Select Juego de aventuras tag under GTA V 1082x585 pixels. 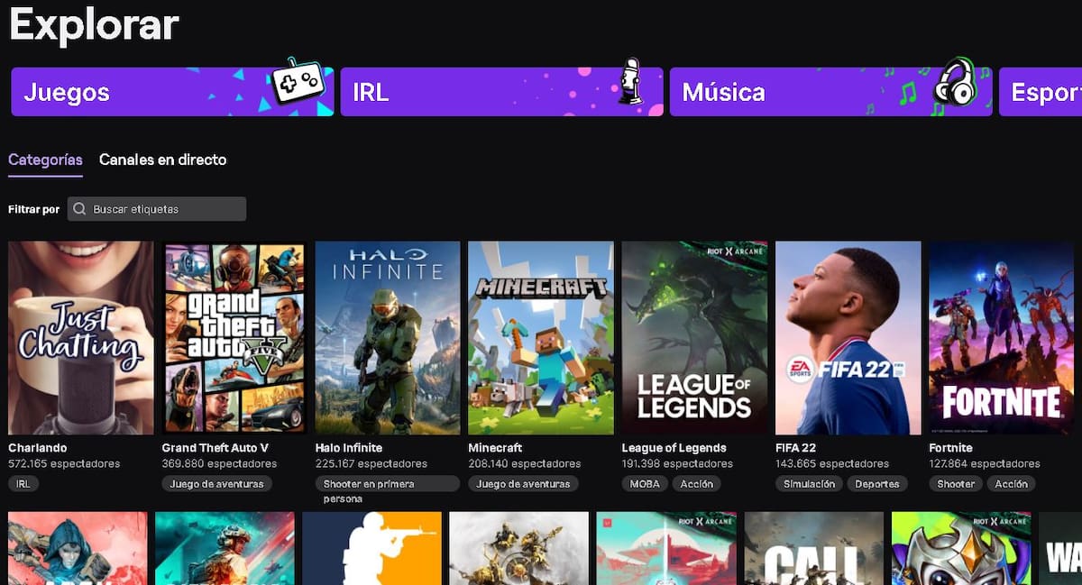pyautogui.click(x=217, y=484)
